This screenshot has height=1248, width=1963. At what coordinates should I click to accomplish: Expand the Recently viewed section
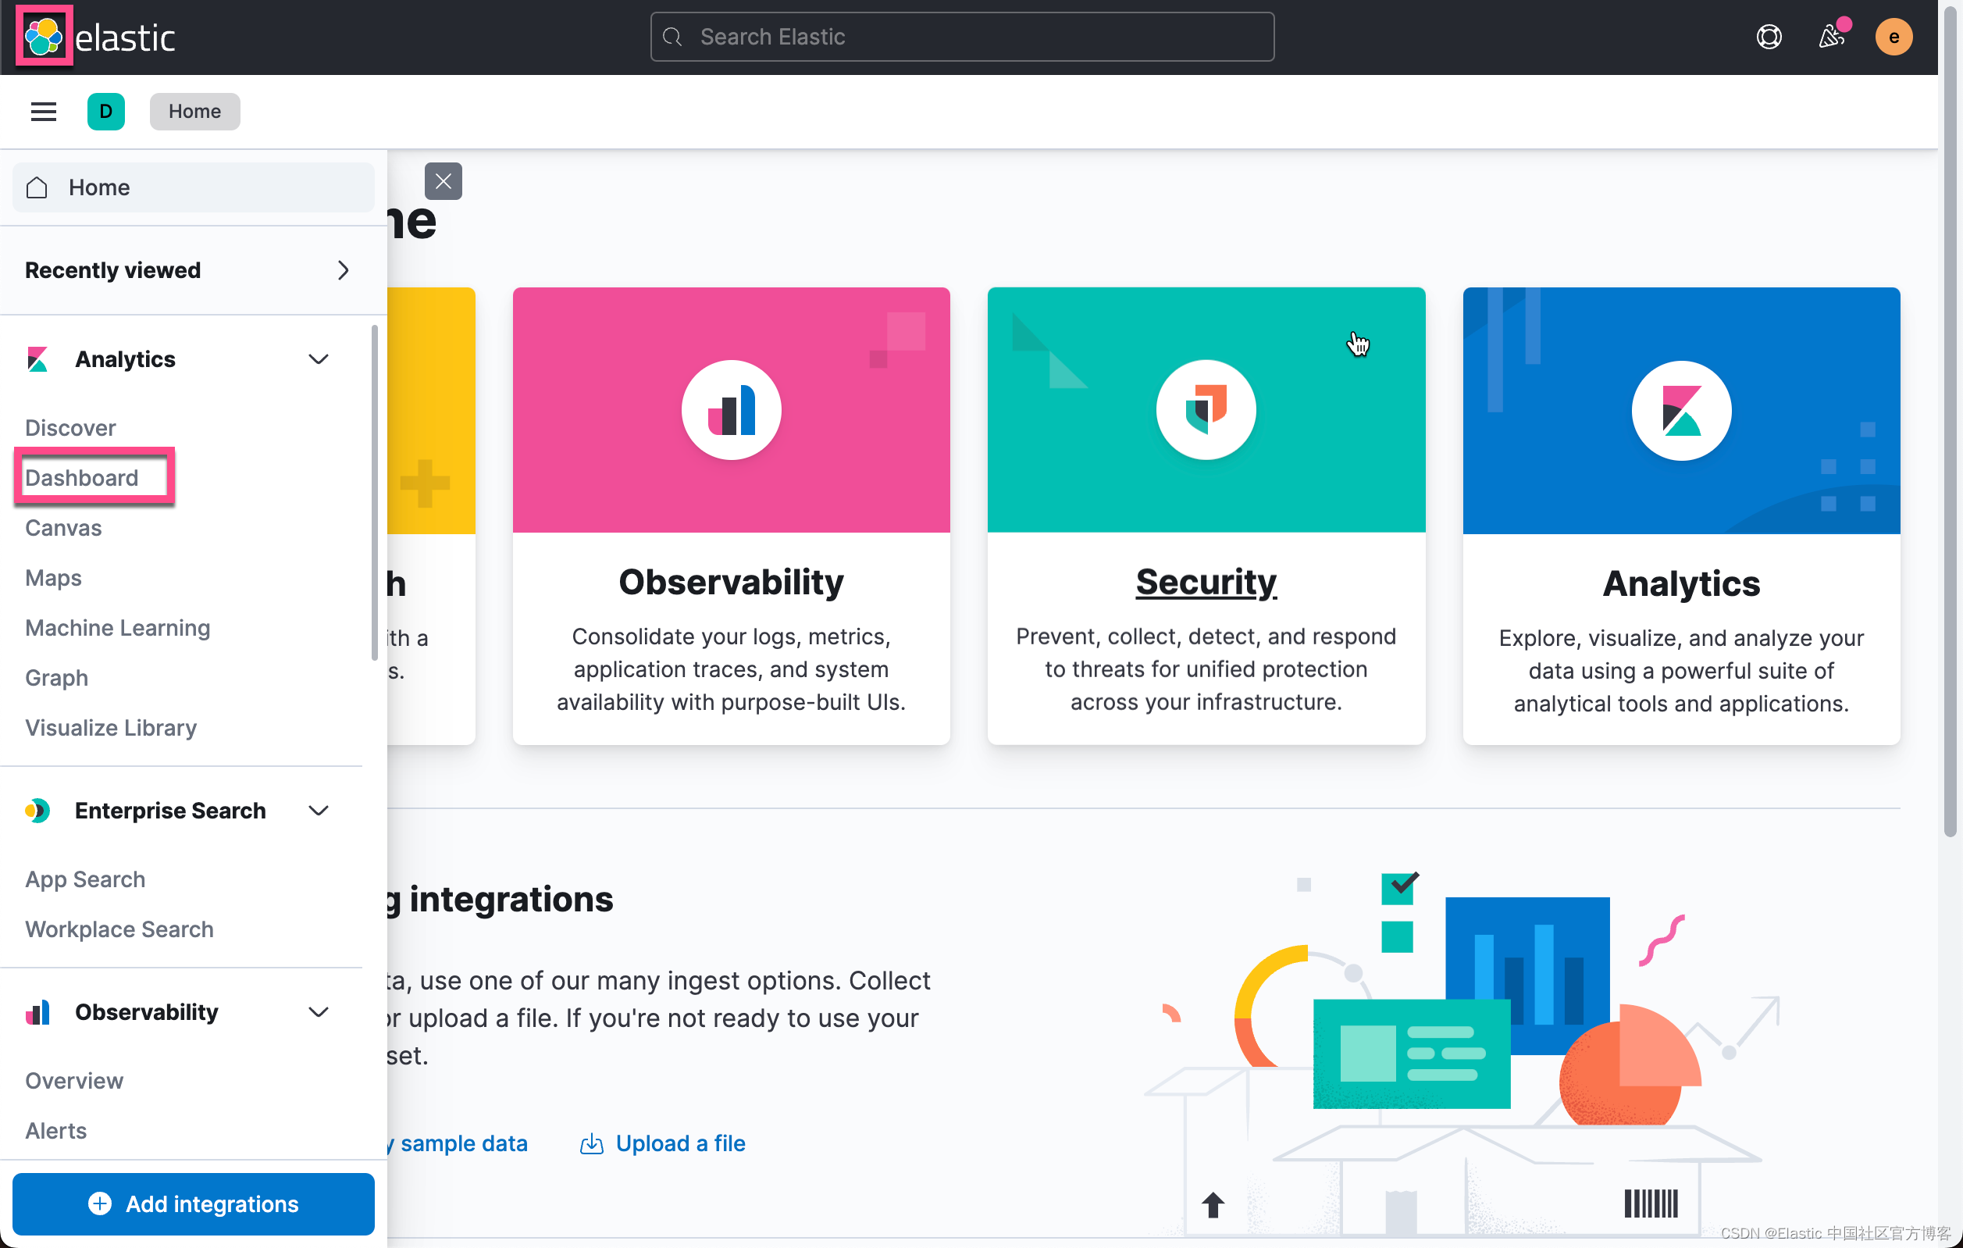coord(344,269)
